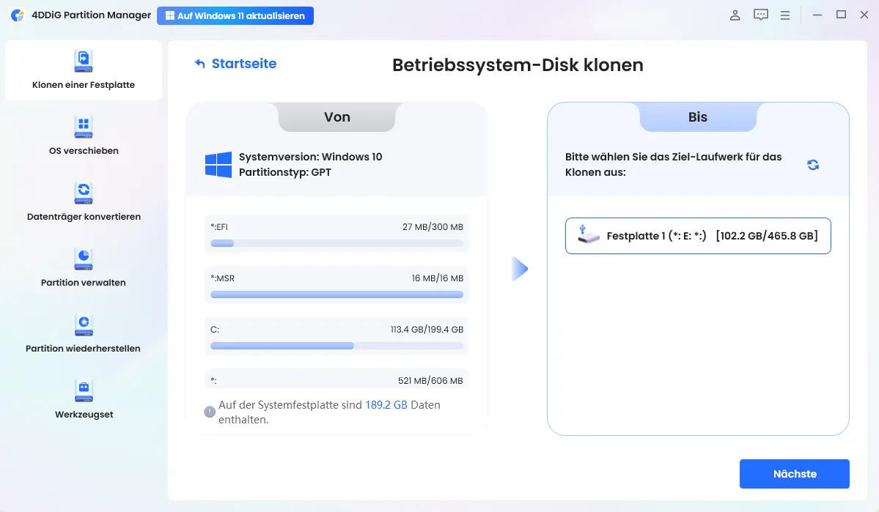The height and width of the screenshot is (512, 879).
Task: Click the *:EFI partition label
Action: click(x=219, y=227)
